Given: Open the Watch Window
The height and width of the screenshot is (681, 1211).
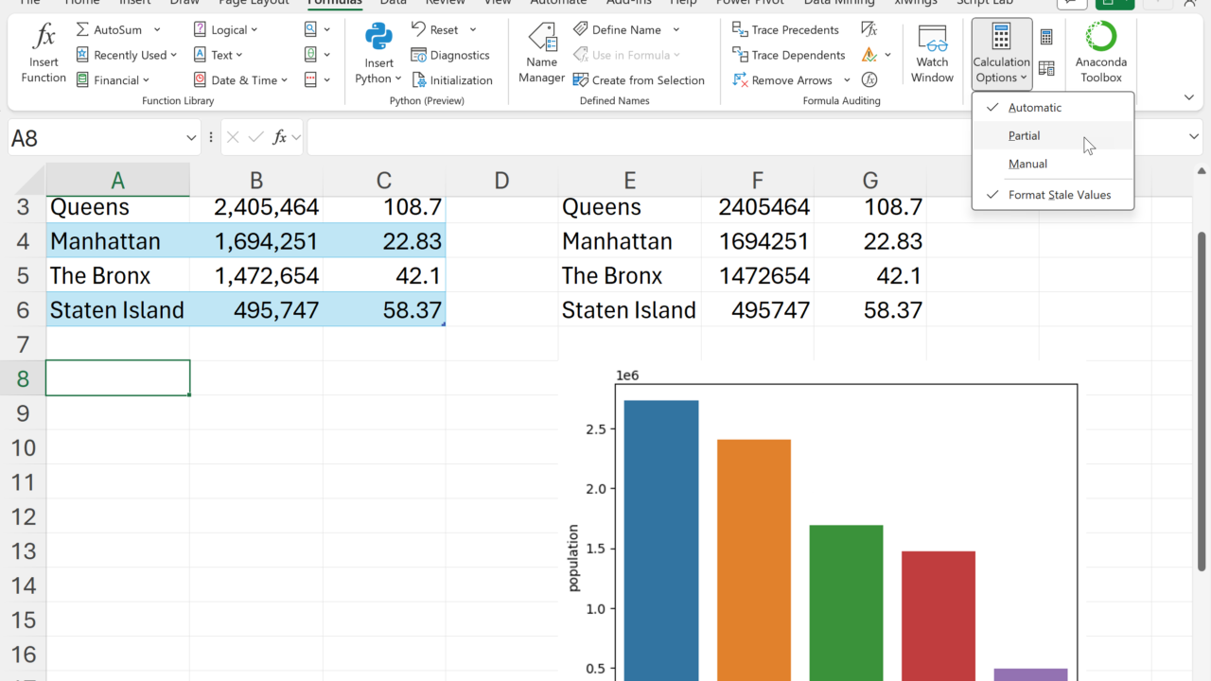Looking at the screenshot, I should pyautogui.click(x=932, y=53).
